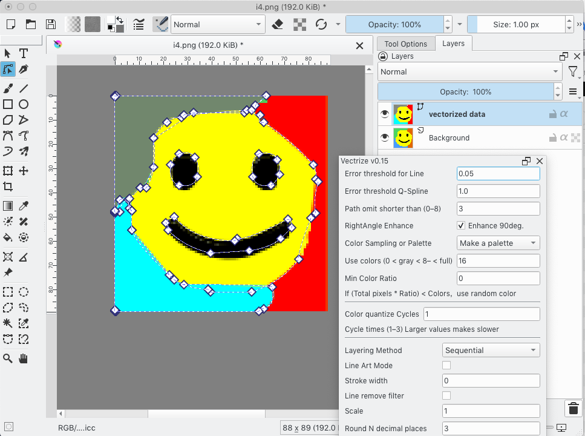Hide the vectorized data layer
The height and width of the screenshot is (436, 585).
coord(384,114)
